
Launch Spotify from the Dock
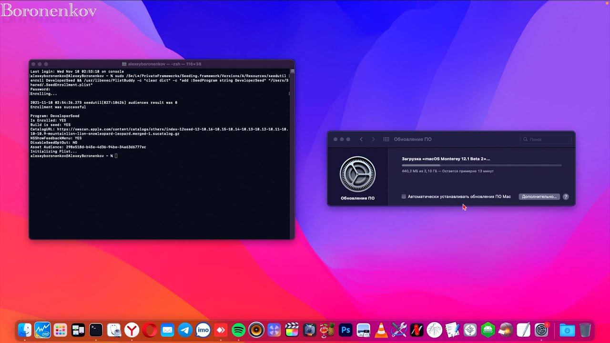pyautogui.click(x=238, y=330)
